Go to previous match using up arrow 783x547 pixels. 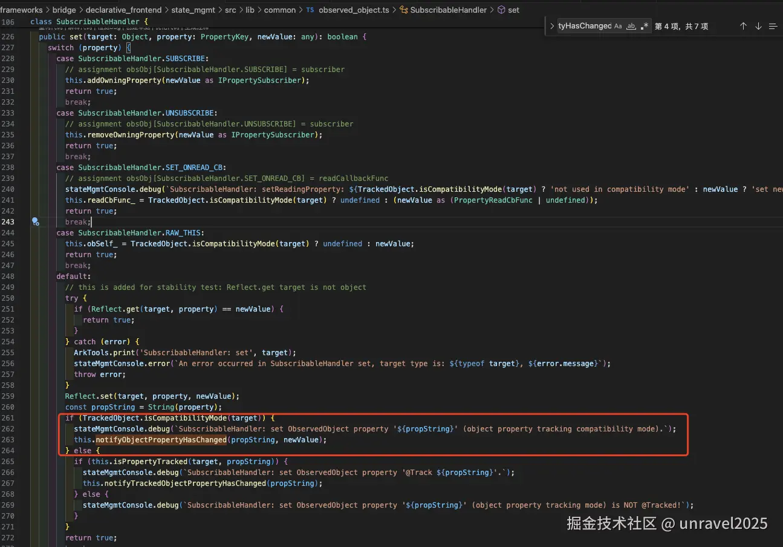(x=744, y=26)
